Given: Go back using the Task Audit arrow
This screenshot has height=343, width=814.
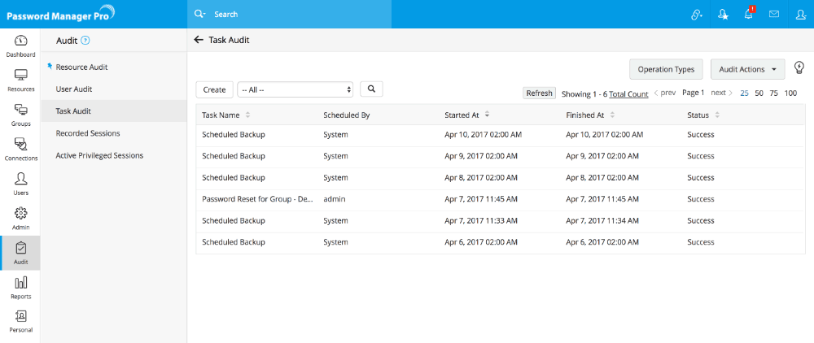Looking at the screenshot, I should click(198, 40).
